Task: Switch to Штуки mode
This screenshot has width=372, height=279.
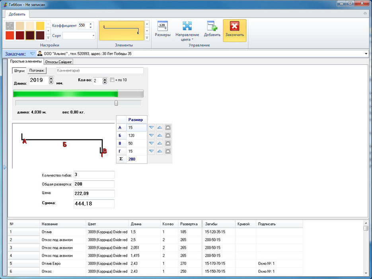Action: (x=19, y=71)
